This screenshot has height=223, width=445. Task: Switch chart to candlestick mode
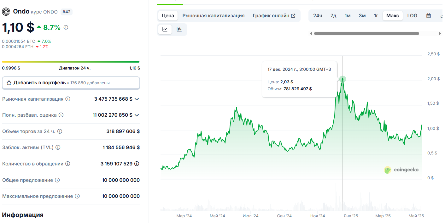click(179, 29)
